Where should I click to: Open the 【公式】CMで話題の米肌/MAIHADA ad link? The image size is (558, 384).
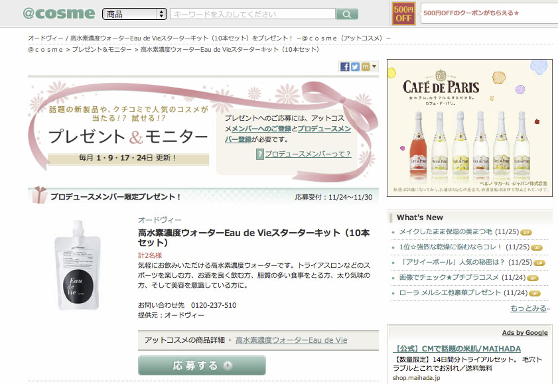457,349
